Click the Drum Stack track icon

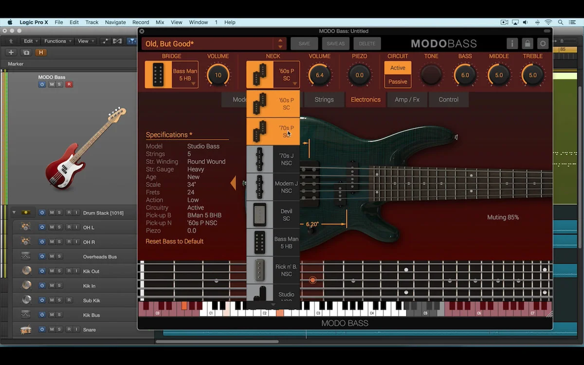[x=26, y=213]
